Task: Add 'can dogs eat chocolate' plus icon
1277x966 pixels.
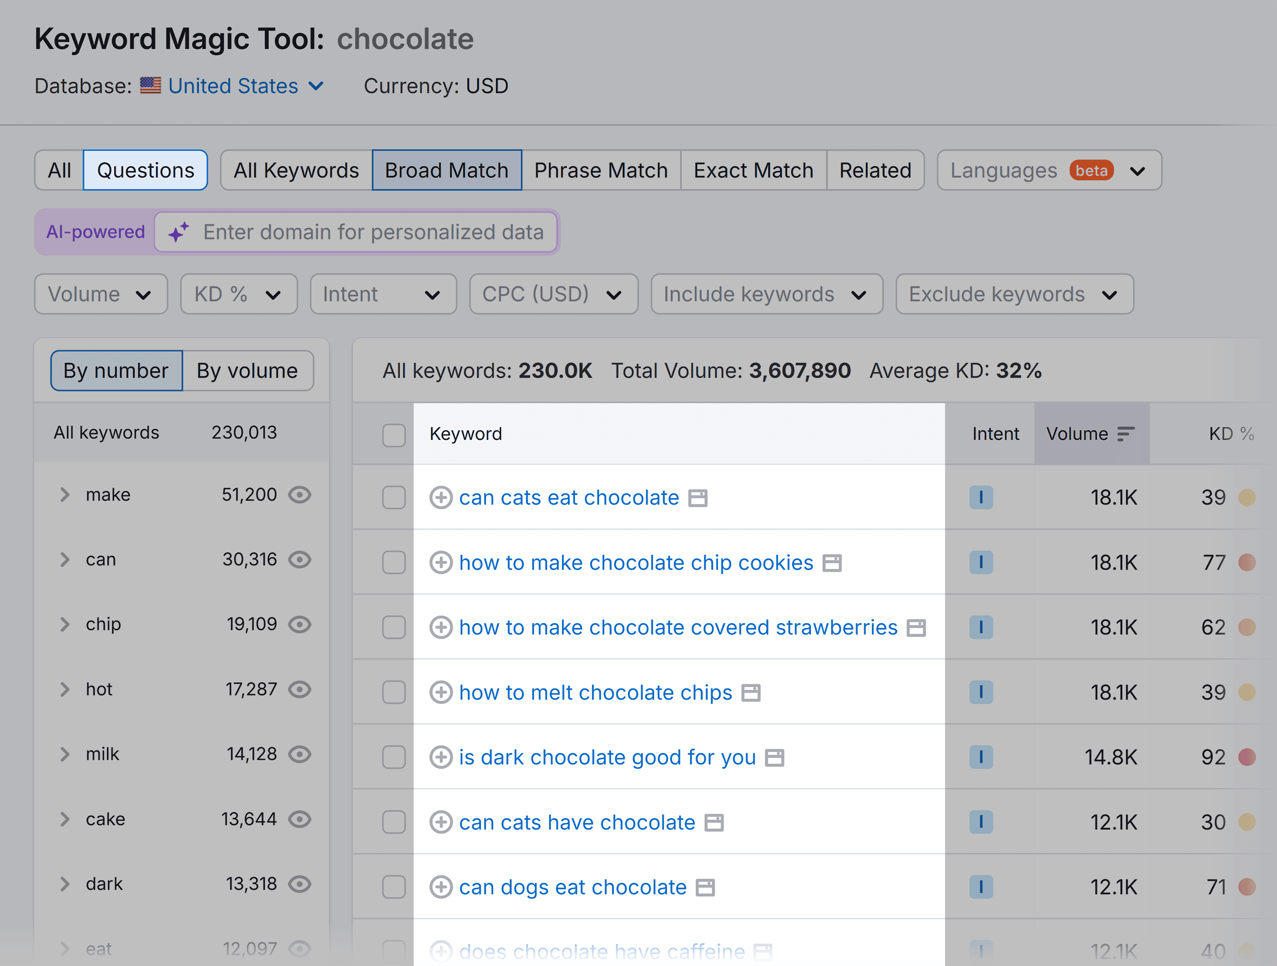Action: click(x=441, y=887)
